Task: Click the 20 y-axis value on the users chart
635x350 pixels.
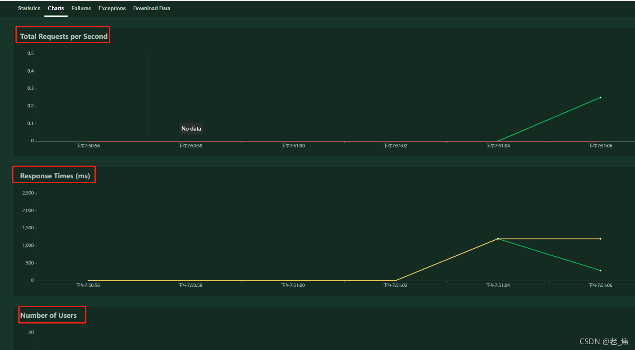Action: pyautogui.click(x=31, y=332)
